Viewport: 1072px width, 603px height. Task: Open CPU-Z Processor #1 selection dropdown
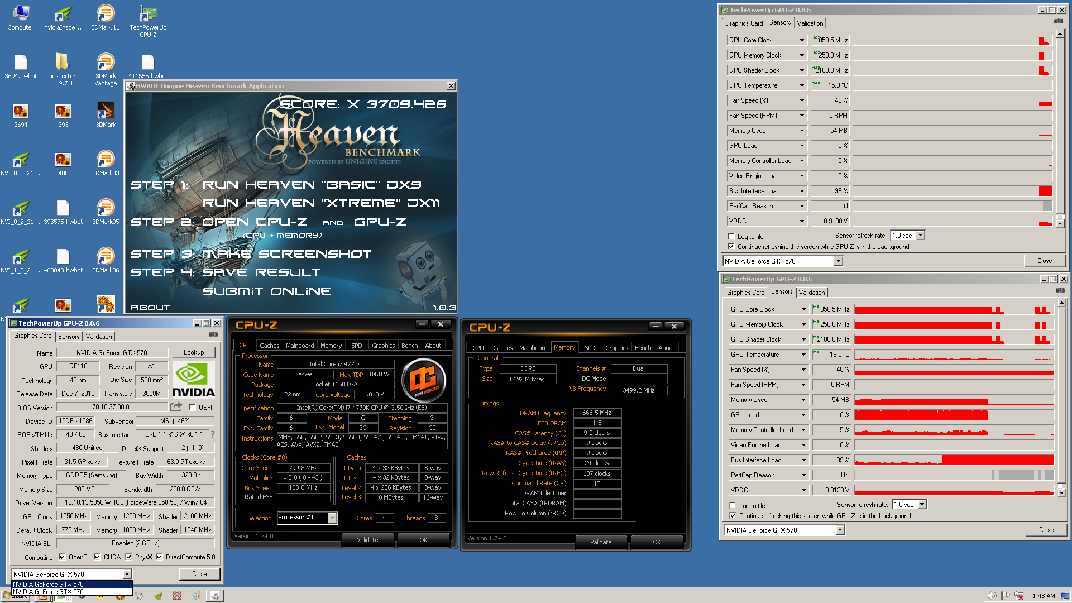pyautogui.click(x=332, y=518)
